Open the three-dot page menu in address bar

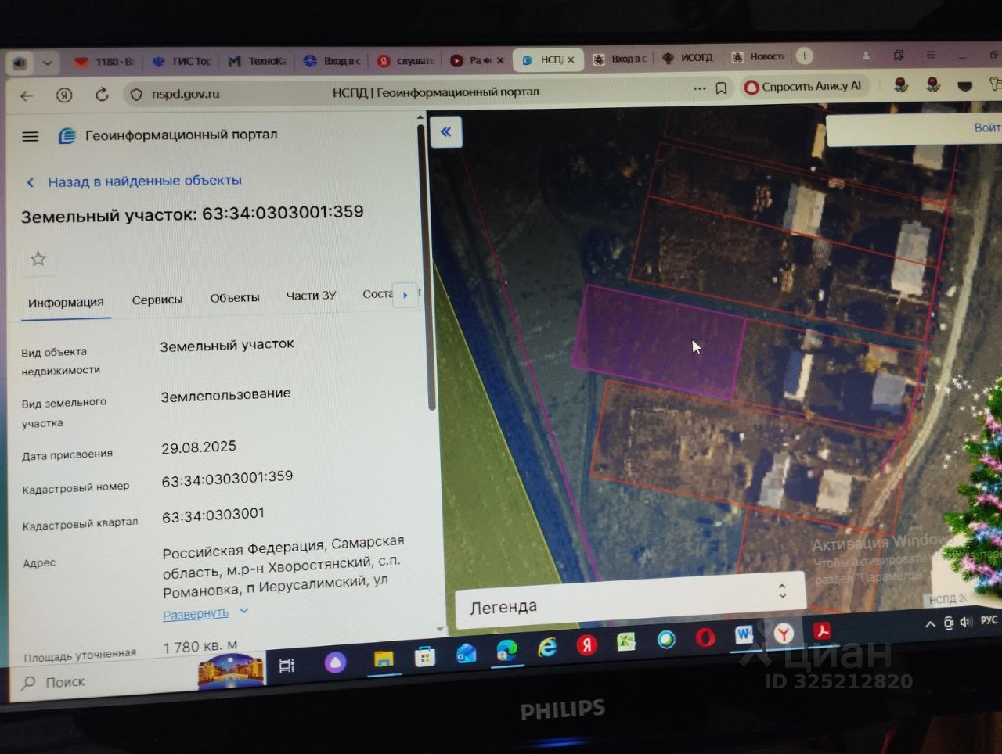point(699,88)
